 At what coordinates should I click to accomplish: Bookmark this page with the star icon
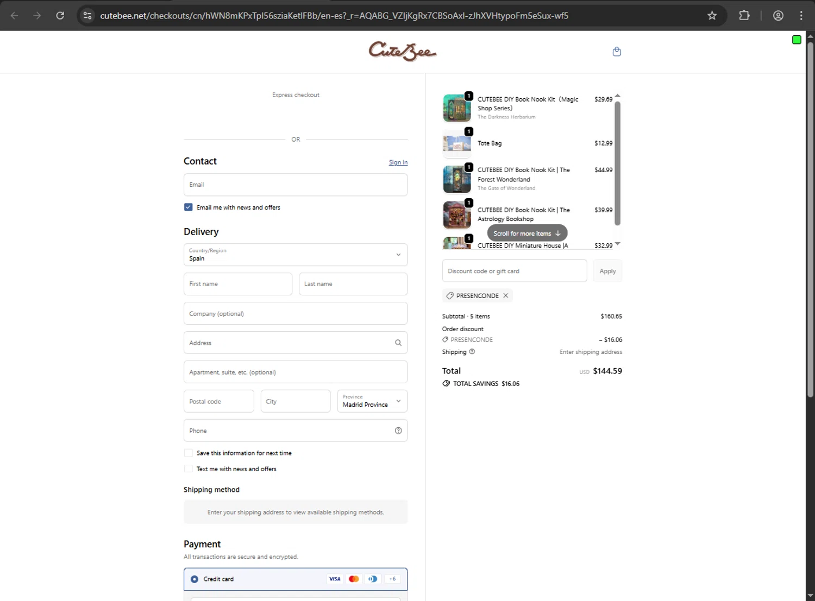pos(712,16)
